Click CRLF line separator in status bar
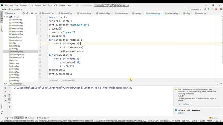Image resolution: width=223 pixels, height=125 pixels. [188, 121]
